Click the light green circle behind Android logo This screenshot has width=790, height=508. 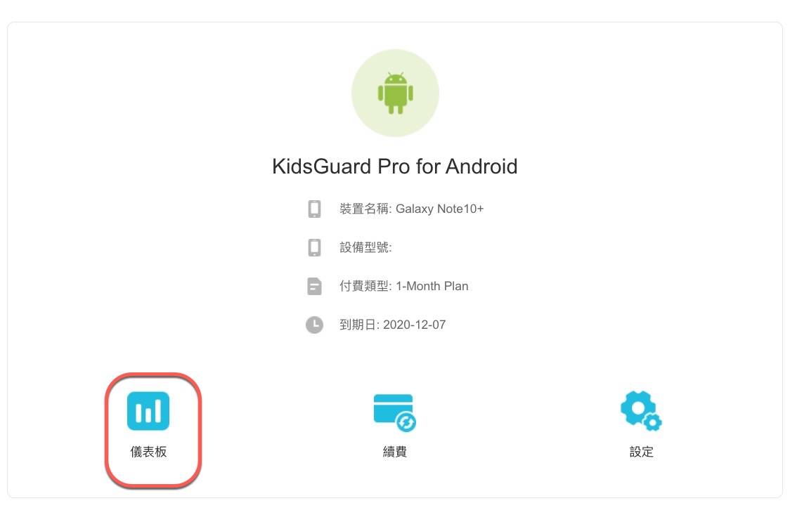(x=395, y=93)
